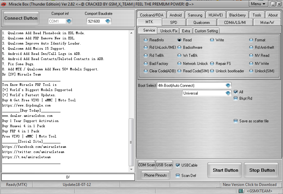Click the Miracle Box app icon in title bar
283x194 pixels.
tap(4, 4)
